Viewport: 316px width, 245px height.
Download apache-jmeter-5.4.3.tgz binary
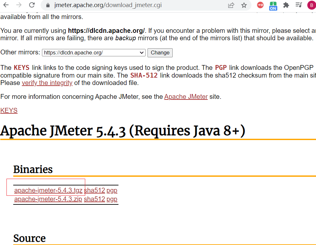48,190
